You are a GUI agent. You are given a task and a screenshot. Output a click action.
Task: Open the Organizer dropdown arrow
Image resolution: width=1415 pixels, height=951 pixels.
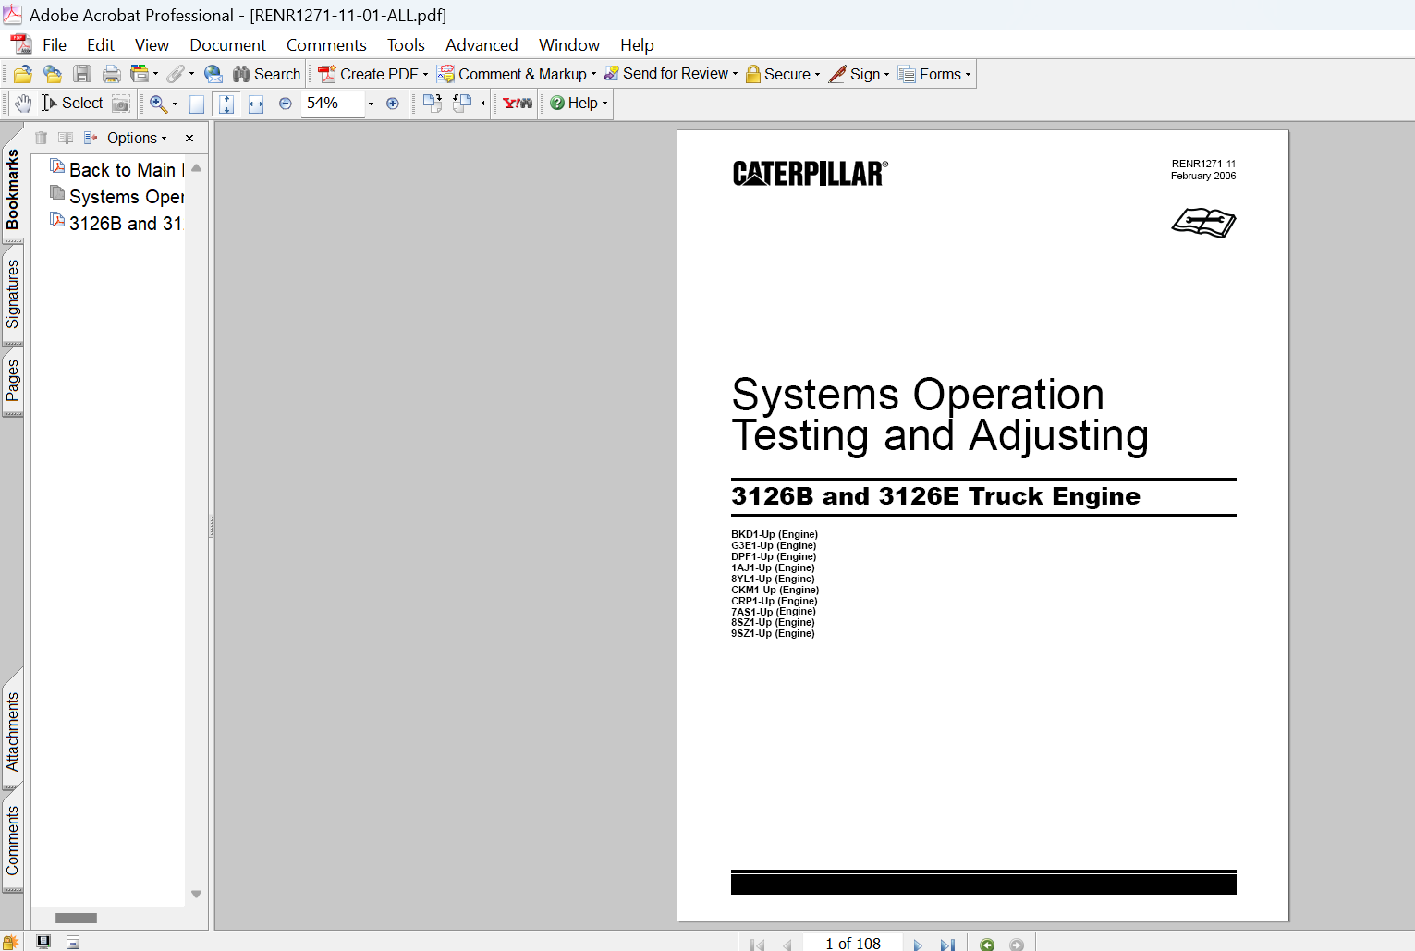tap(155, 74)
